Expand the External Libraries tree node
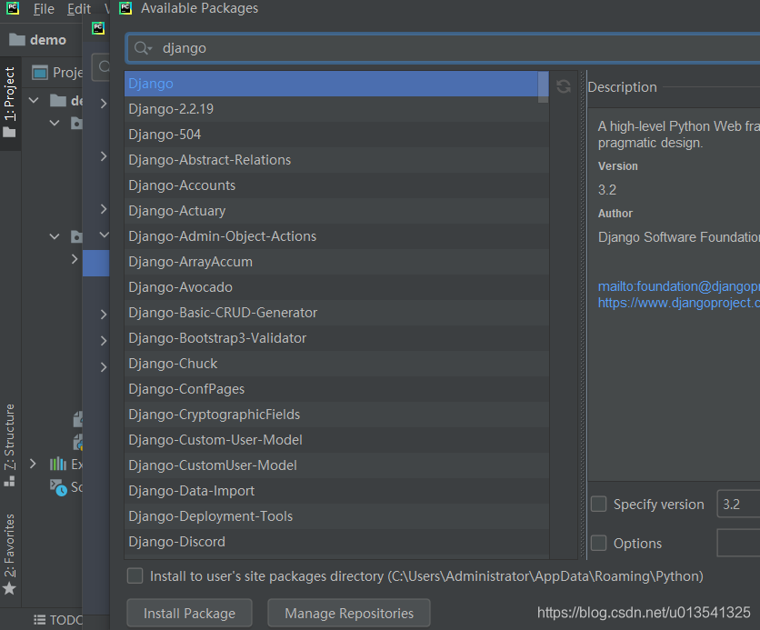 pyautogui.click(x=33, y=464)
